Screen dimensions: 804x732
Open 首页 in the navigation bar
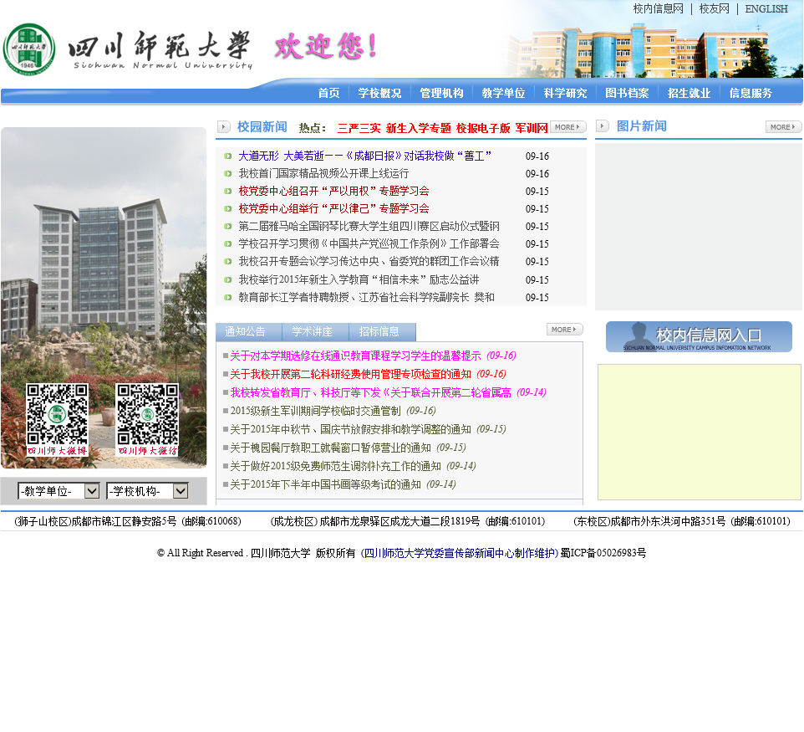point(328,93)
